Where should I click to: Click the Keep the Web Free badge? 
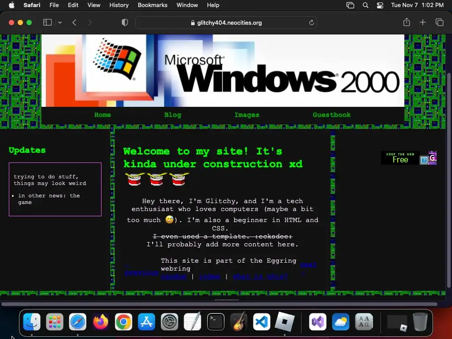click(400, 158)
